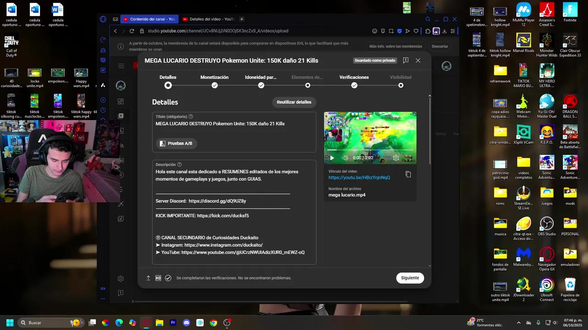Open preview player settings gear
The image size is (588, 330).
pos(396,158)
